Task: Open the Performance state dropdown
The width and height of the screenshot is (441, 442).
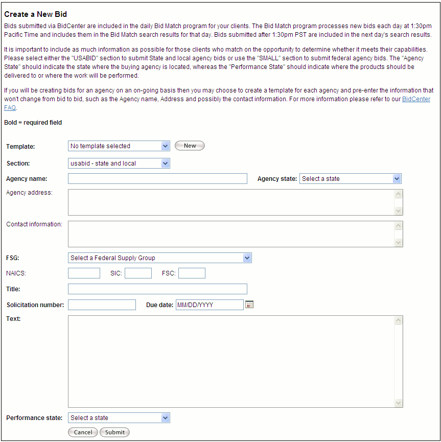Action: (x=119, y=418)
